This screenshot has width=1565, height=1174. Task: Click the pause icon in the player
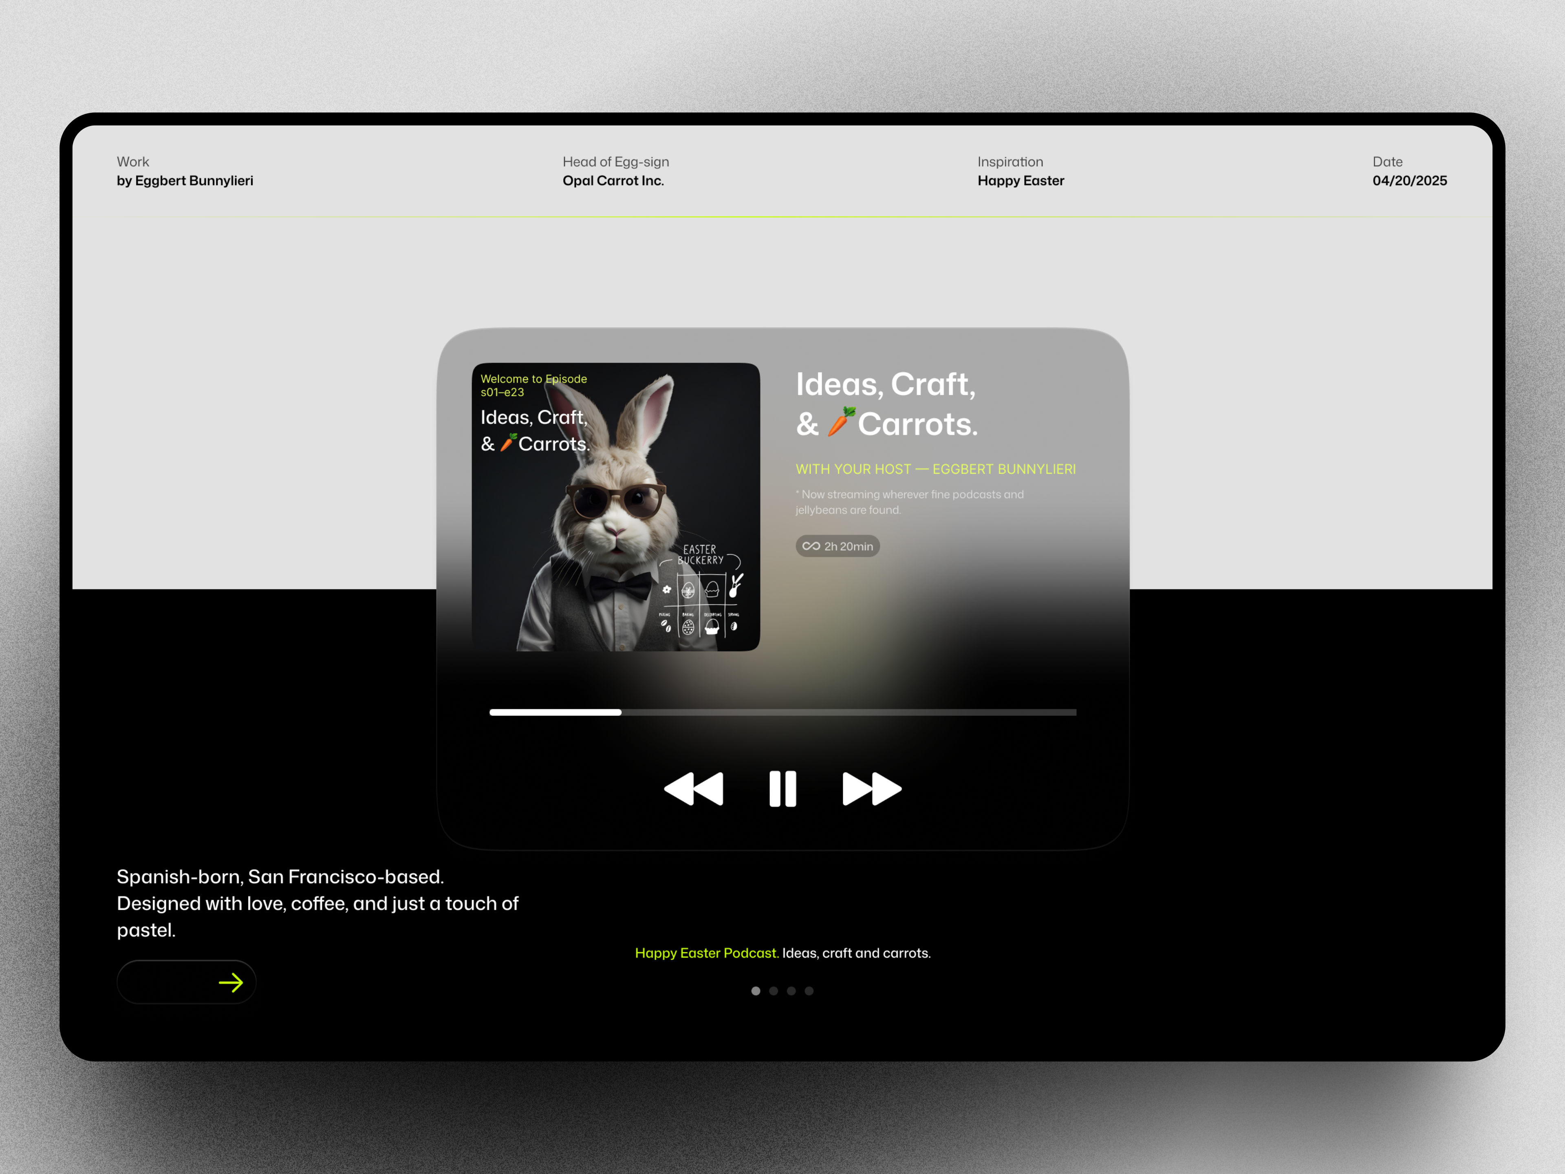tap(782, 788)
